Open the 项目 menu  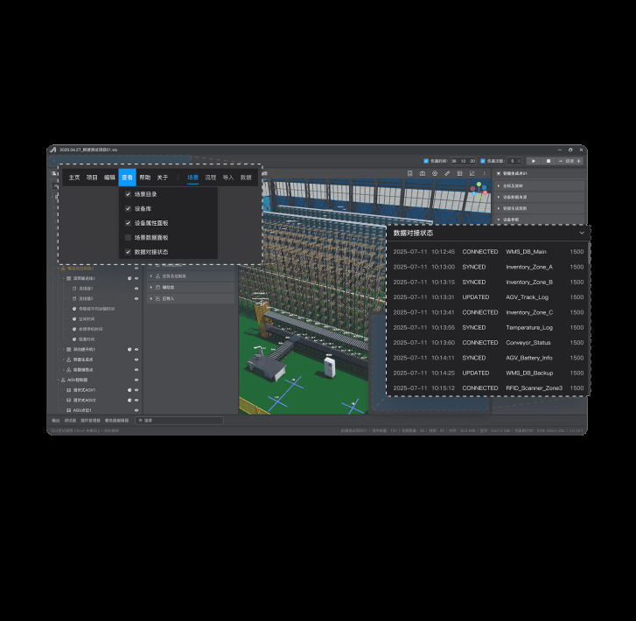click(x=92, y=178)
